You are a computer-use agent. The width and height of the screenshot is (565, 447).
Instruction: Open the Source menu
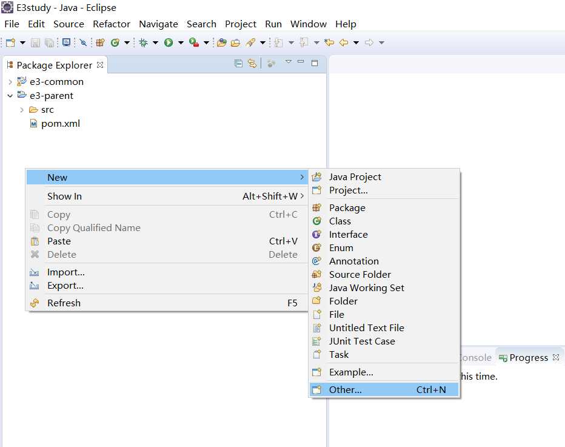tap(69, 24)
